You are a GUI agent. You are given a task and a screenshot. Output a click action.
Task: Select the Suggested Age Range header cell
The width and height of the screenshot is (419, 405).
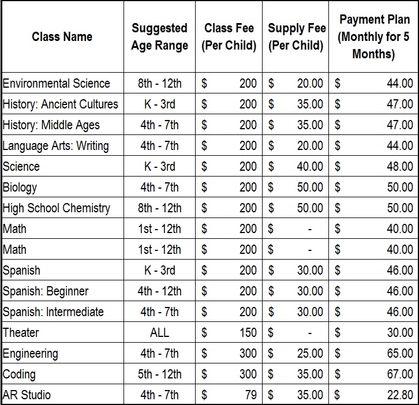(159, 37)
